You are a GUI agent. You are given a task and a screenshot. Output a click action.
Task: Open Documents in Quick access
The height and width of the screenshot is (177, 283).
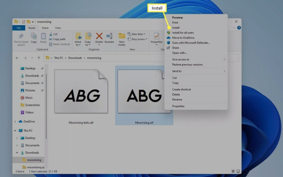click(32, 83)
